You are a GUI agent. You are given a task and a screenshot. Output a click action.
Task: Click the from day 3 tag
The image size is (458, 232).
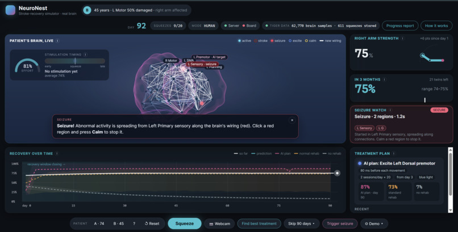(404, 177)
